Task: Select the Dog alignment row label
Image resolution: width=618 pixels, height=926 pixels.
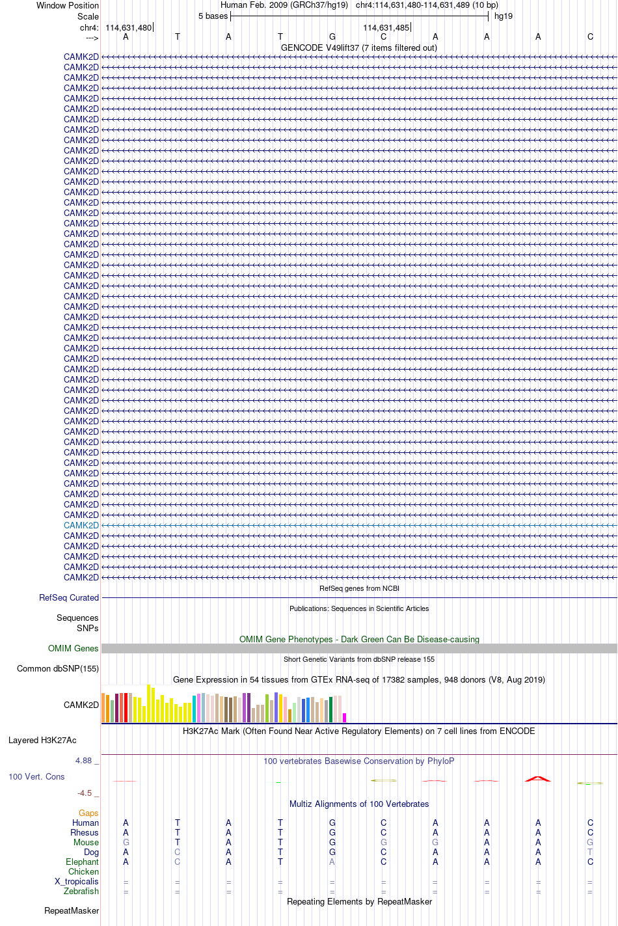Action: [x=91, y=852]
